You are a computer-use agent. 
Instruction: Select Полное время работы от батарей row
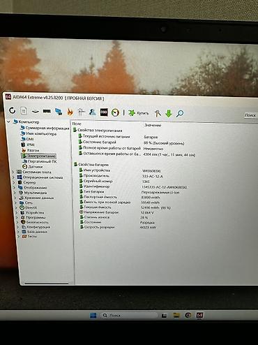click(112, 148)
